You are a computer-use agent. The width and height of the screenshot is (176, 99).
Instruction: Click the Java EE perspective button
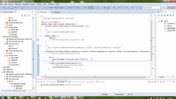171,8
